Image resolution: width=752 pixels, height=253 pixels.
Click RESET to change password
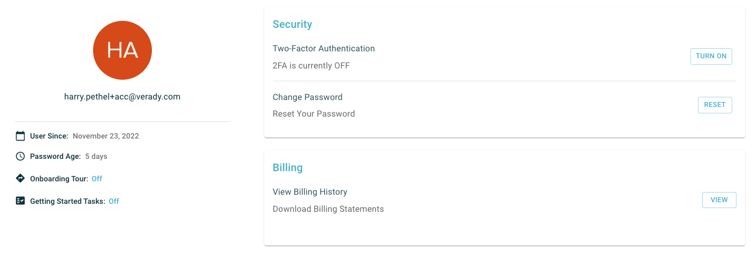715,105
